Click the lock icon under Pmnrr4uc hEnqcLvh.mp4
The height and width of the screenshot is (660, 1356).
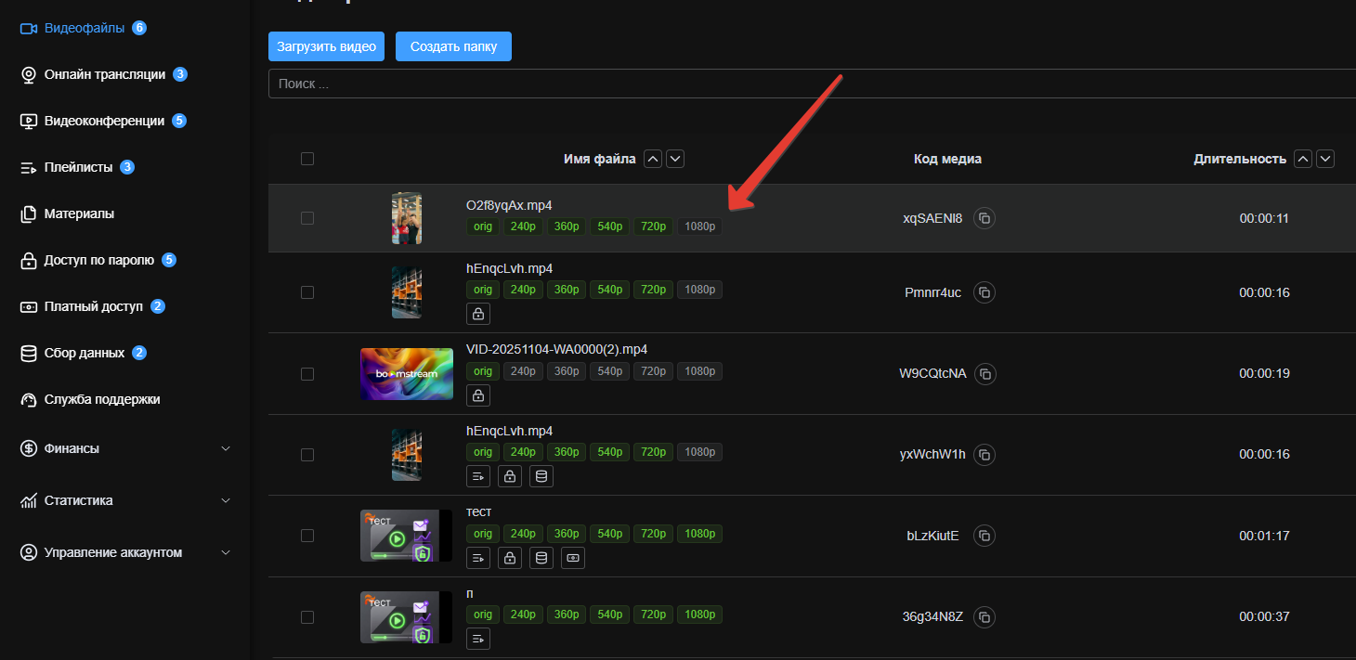(478, 314)
